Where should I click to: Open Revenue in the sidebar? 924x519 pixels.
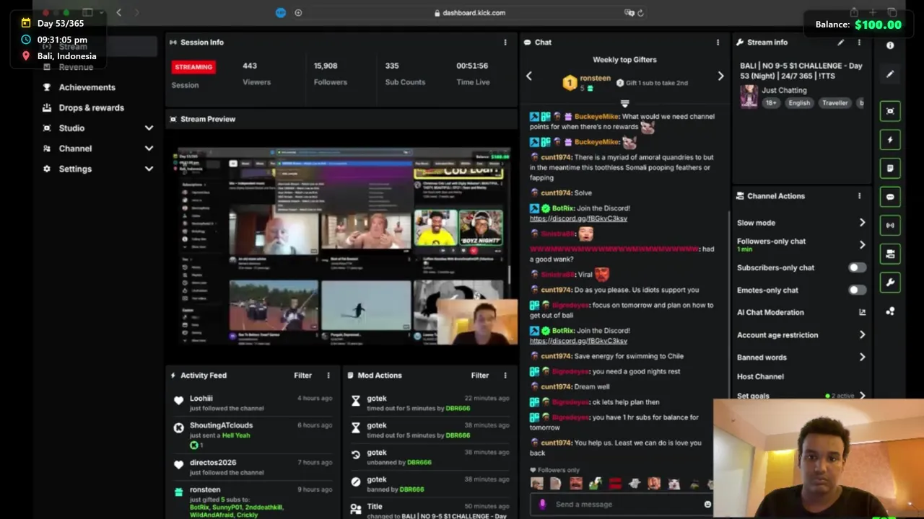(76, 67)
